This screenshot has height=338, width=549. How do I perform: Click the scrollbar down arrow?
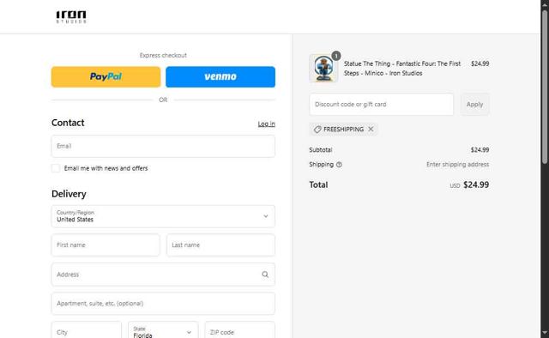point(545,333)
